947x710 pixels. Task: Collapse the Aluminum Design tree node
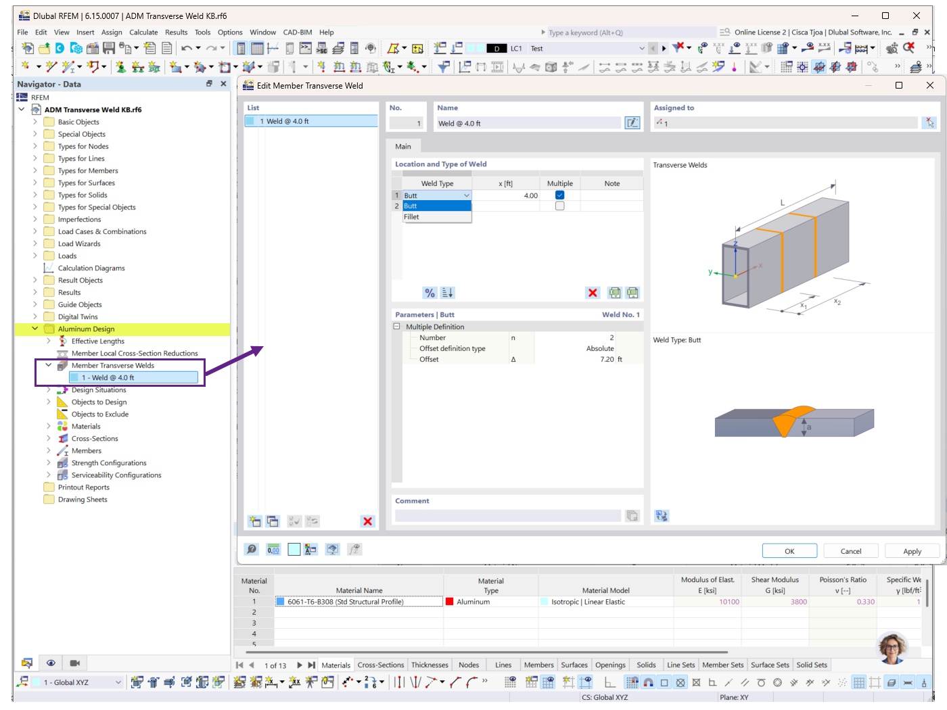[x=35, y=329]
